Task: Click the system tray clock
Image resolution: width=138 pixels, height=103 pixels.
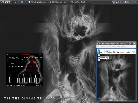Action: click(x=133, y=2)
